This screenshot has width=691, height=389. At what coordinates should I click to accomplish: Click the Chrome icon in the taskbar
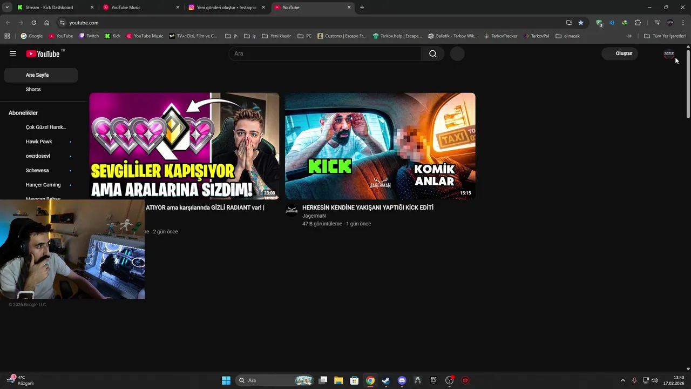(370, 380)
